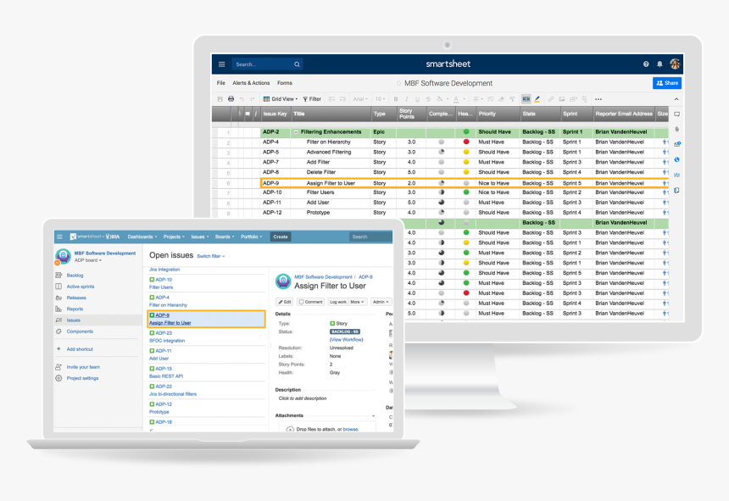Image resolution: width=729 pixels, height=501 pixels.
Task: Open the Smartsheet notifications bell
Action: point(659,64)
